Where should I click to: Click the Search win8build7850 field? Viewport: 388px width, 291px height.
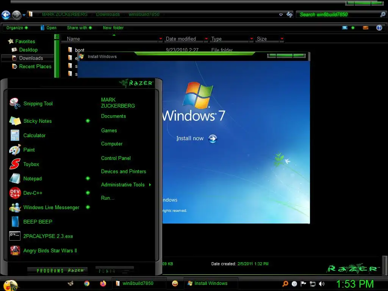pos(338,15)
